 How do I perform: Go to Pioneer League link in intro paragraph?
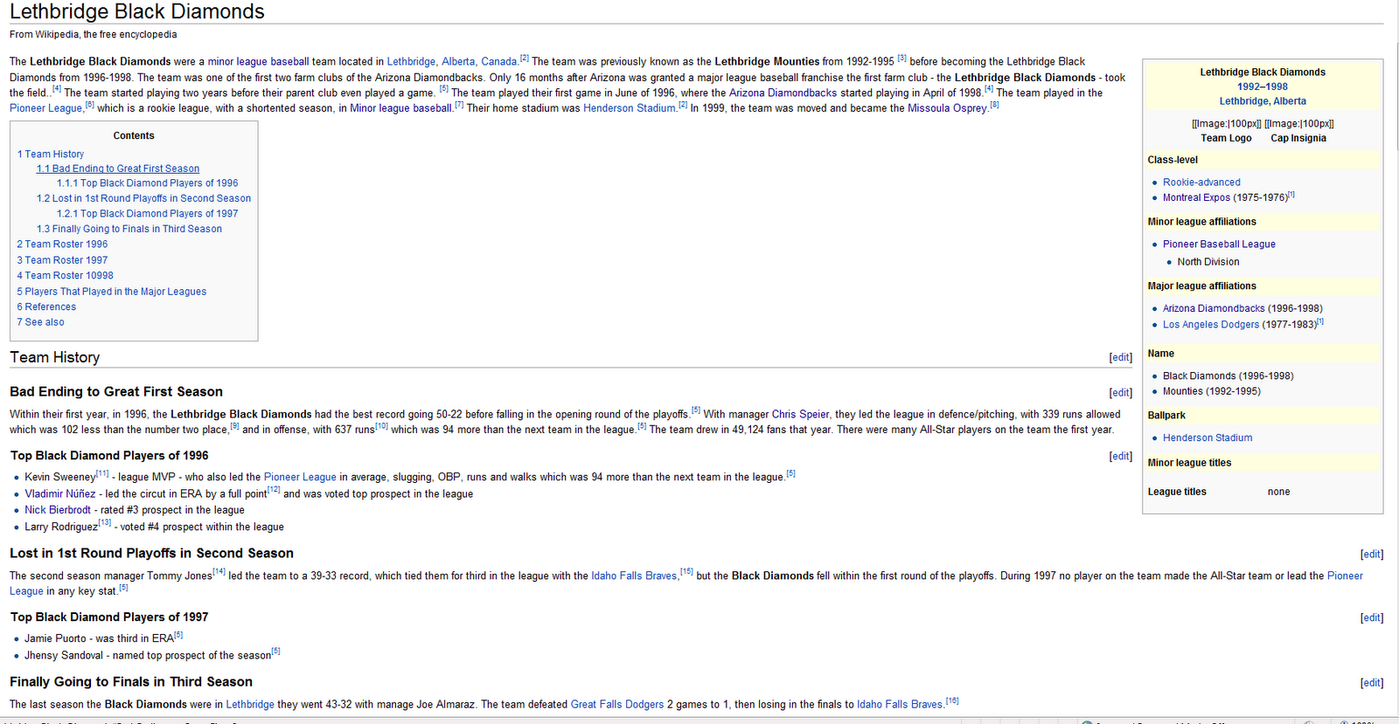[x=45, y=108]
